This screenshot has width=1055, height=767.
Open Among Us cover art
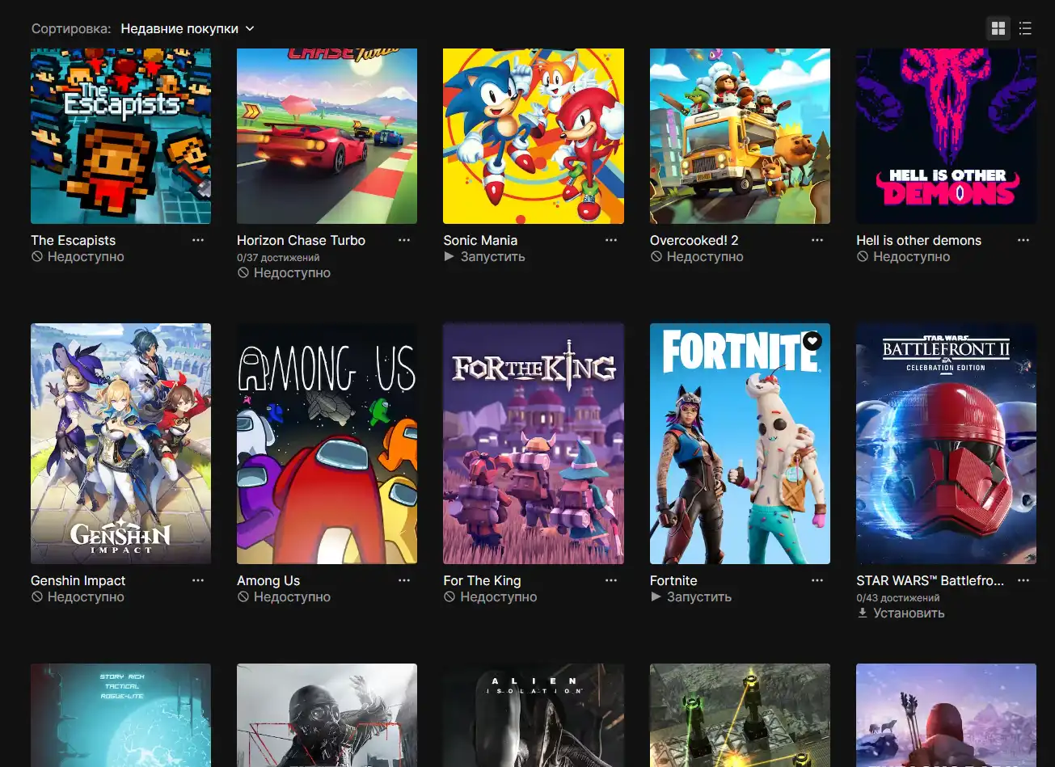coord(327,444)
